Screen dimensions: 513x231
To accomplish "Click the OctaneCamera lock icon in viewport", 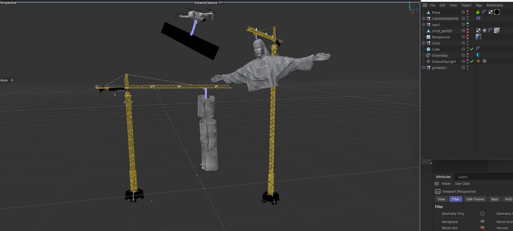I will pyautogui.click(x=221, y=3).
